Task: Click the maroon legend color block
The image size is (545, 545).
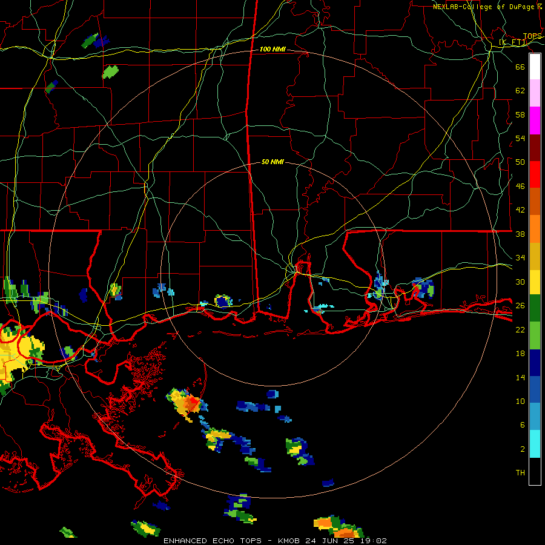Action: [535, 147]
